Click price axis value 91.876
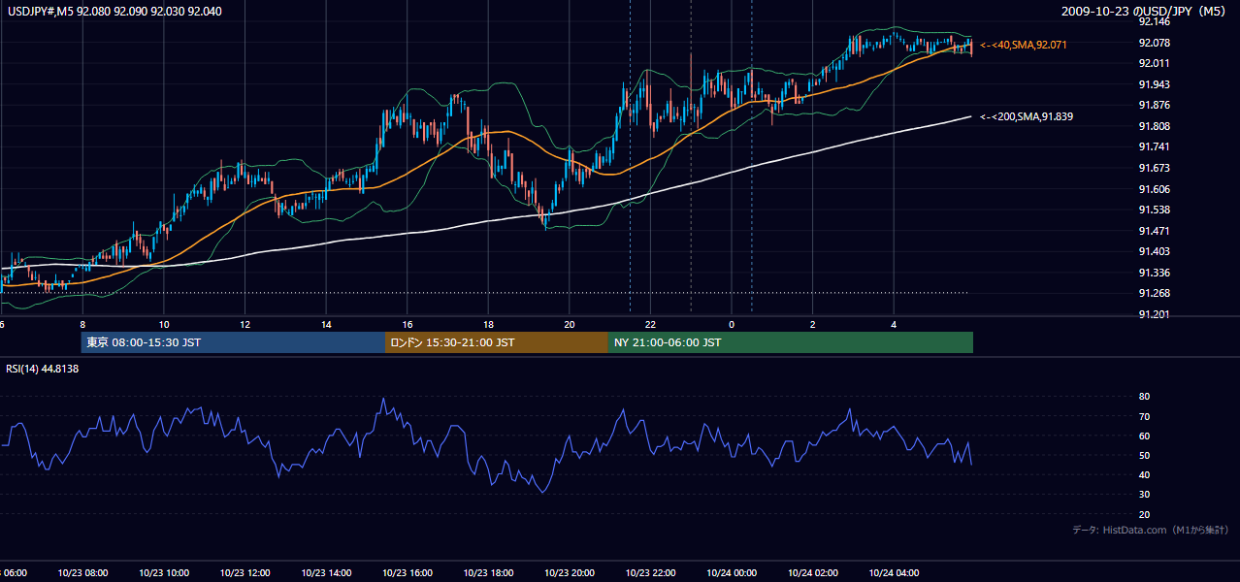This screenshot has width=1240, height=582. (x=1154, y=105)
